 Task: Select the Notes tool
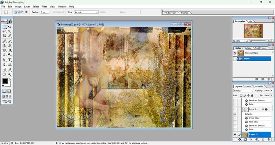coord(4,70)
